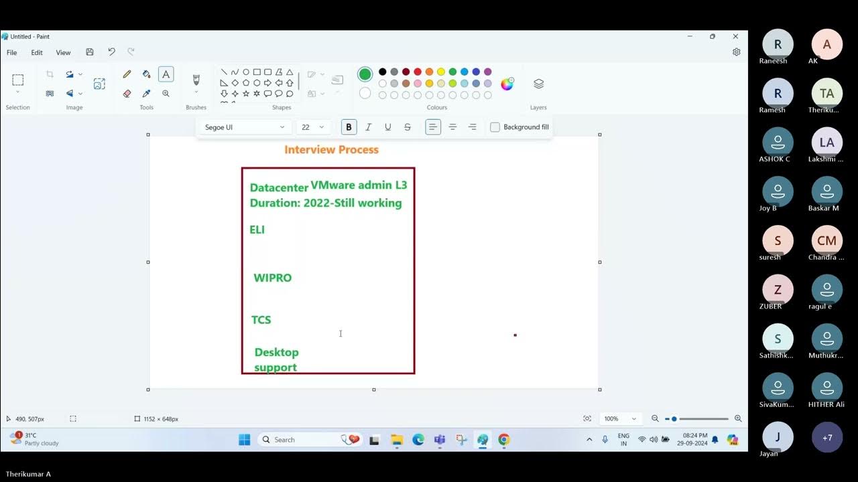The height and width of the screenshot is (482, 858).
Task: Click the +7 more participants button
Action: coord(827,437)
